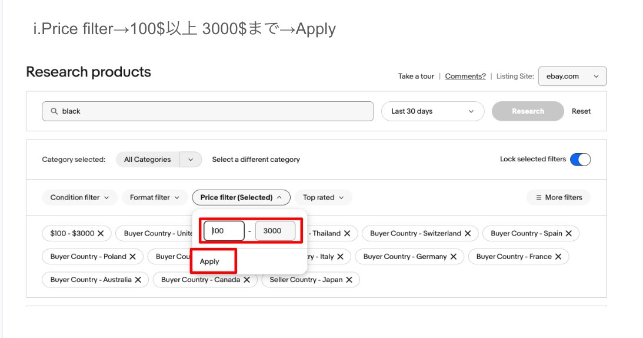The width and height of the screenshot is (643, 338).
Task: Remove Seller Country - Japan filter chip
Action: [349, 280]
